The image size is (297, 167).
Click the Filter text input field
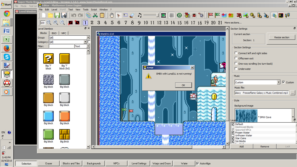[61, 46]
